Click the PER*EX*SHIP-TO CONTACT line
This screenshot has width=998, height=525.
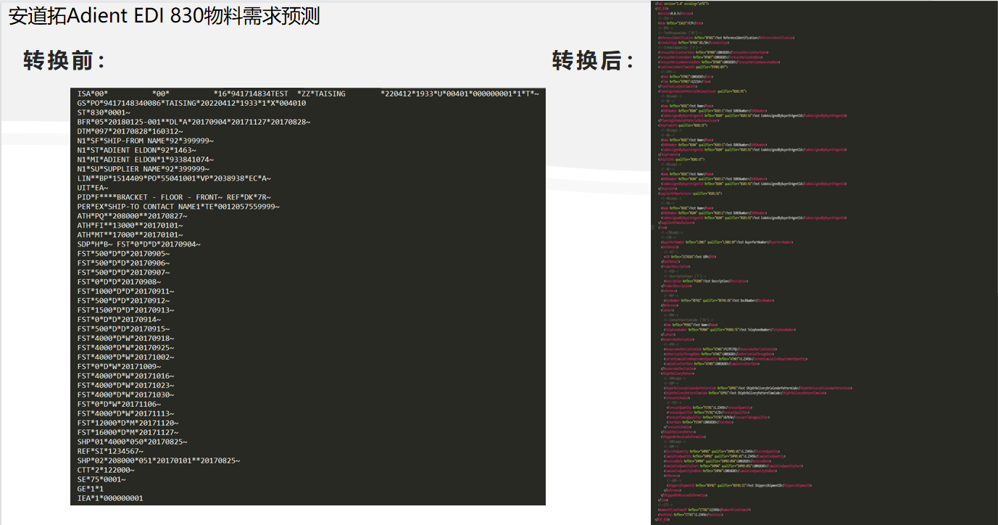178,207
